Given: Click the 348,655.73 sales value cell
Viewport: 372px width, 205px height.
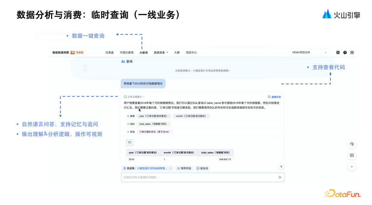Looking at the screenshot, I should tap(225, 159).
